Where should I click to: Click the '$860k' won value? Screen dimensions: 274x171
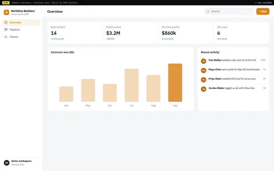tap(169, 33)
